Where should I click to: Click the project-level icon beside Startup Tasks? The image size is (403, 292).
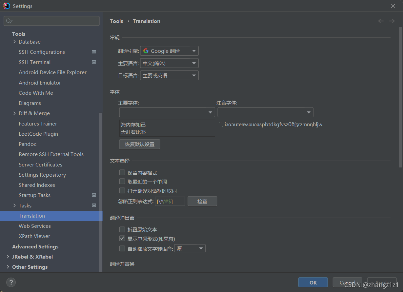pyautogui.click(x=94, y=195)
